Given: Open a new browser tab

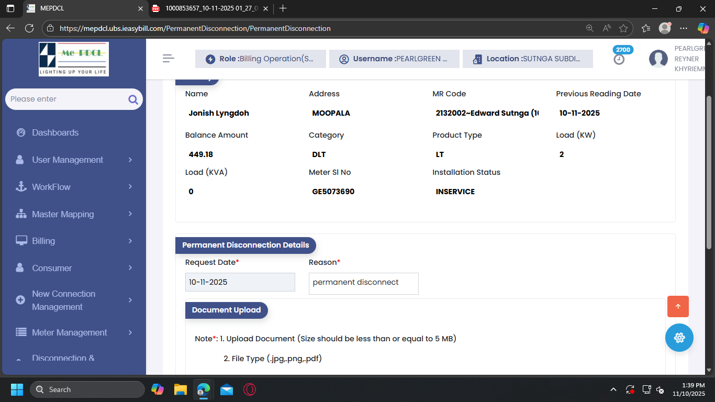Looking at the screenshot, I should pos(283,8).
